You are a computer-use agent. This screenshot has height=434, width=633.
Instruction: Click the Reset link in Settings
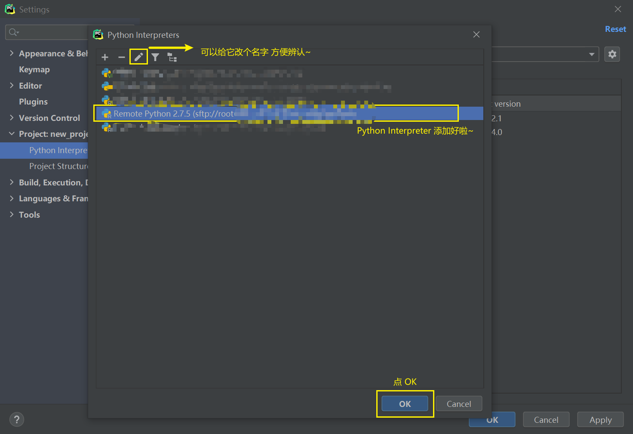[x=615, y=29]
